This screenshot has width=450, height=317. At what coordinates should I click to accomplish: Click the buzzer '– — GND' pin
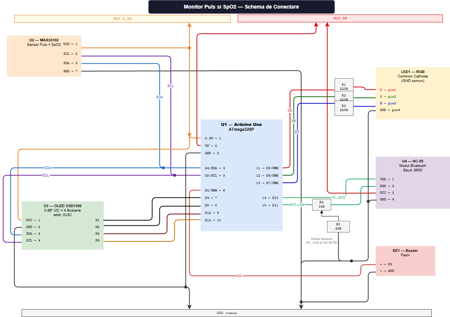click(x=387, y=271)
